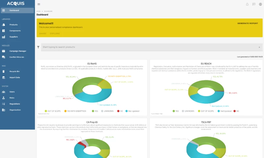Image resolution: width=264 pixels, height=158 pixels.
Task: Click the SHARE button in banner
Action: (43, 34)
